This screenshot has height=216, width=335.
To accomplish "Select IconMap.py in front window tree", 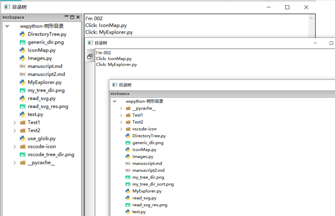I will click(144, 150).
